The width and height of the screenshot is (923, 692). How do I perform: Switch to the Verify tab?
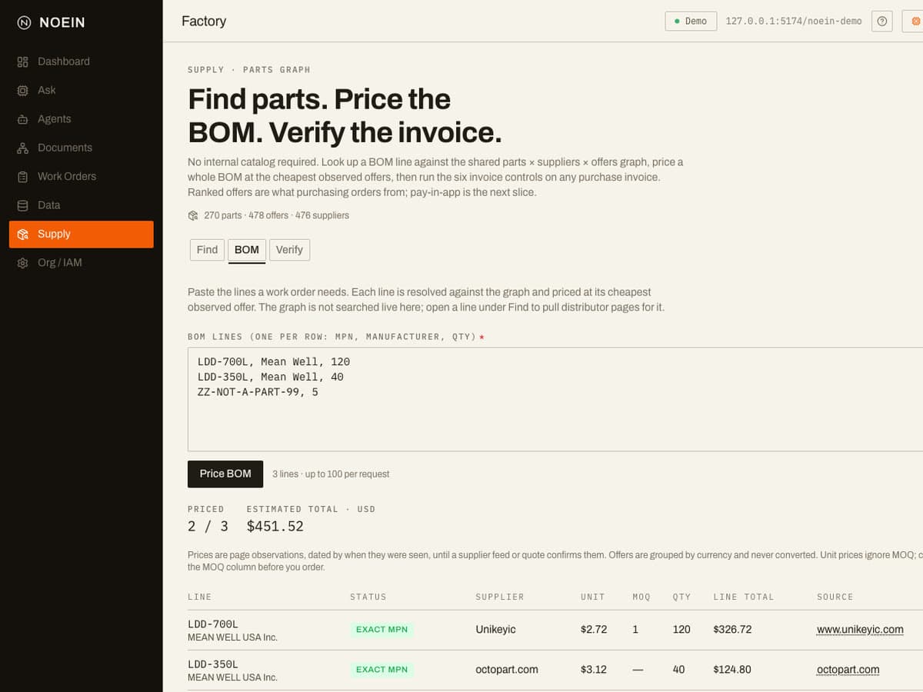click(x=289, y=250)
